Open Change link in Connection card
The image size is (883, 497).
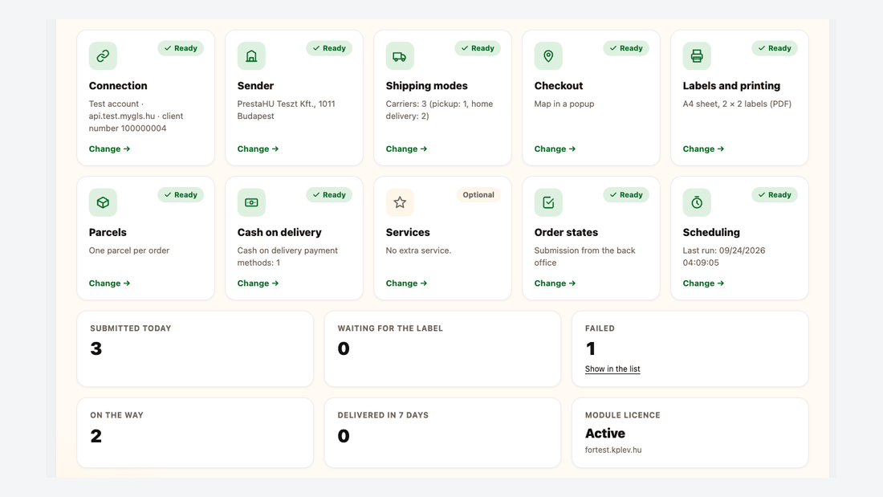point(109,149)
